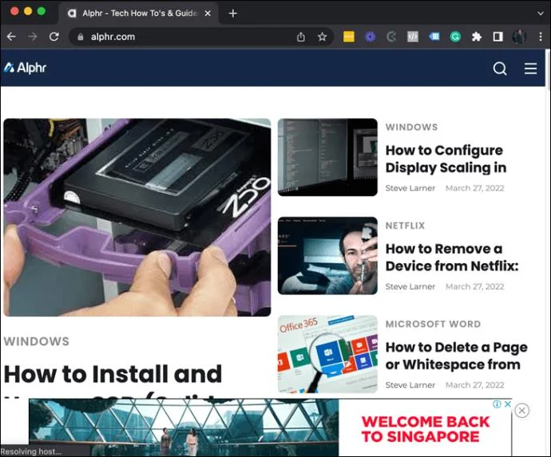
Task: Open the Welcome Back to Singapore ad
Action: click(270, 427)
